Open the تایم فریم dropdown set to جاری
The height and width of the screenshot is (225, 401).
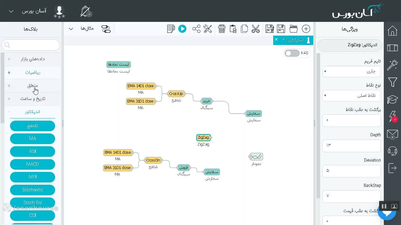click(x=352, y=72)
